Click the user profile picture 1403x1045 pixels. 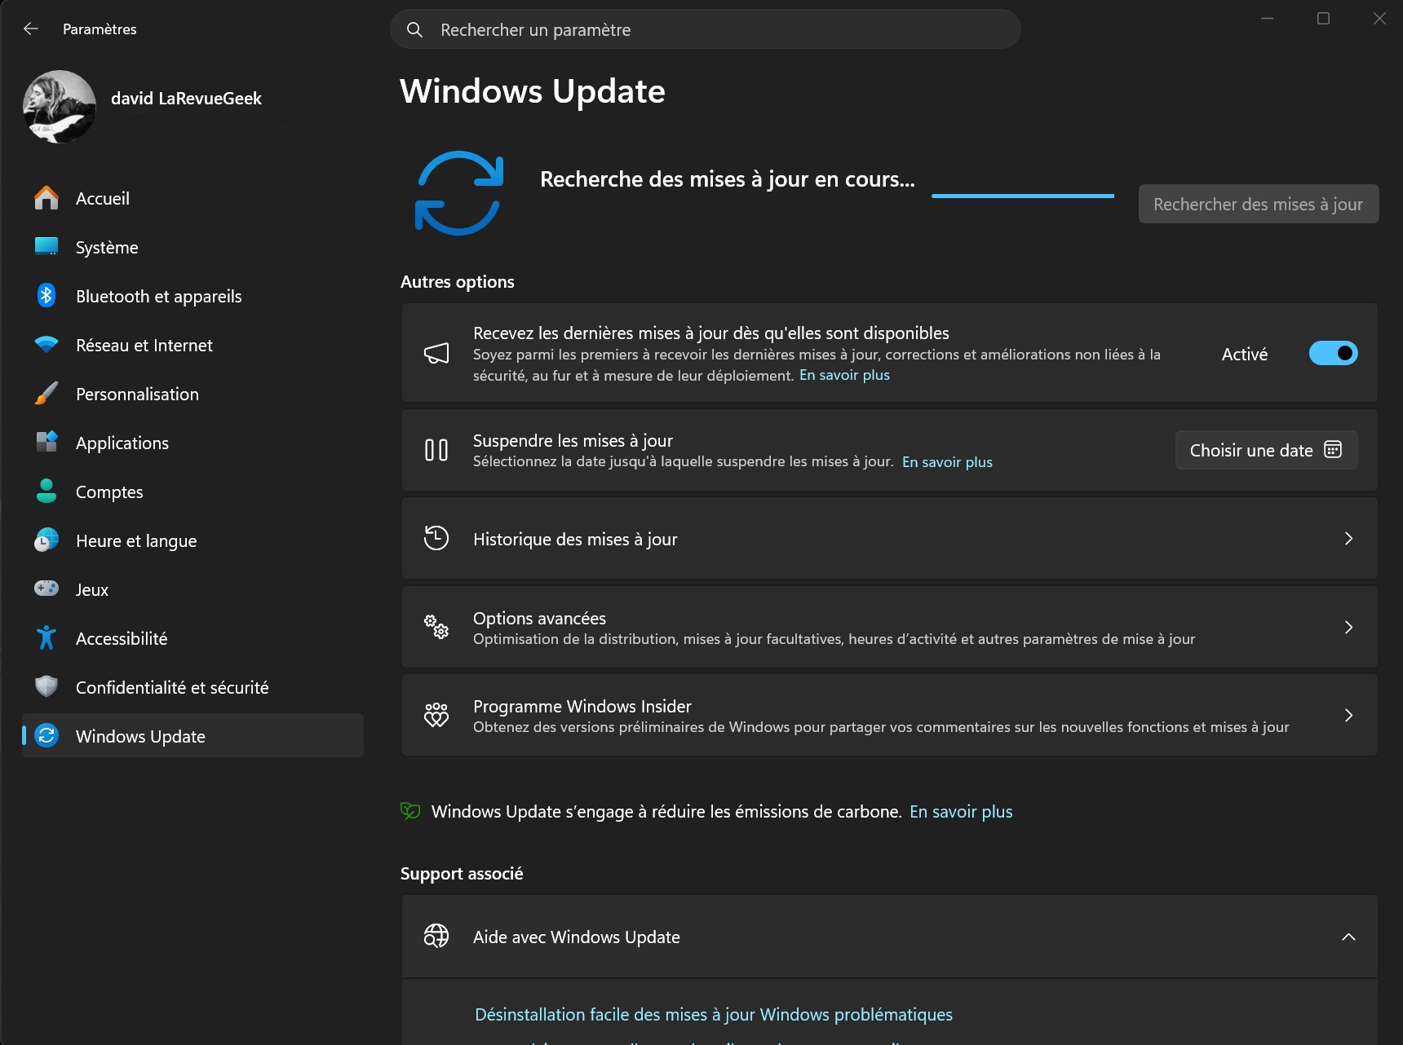coord(60,107)
